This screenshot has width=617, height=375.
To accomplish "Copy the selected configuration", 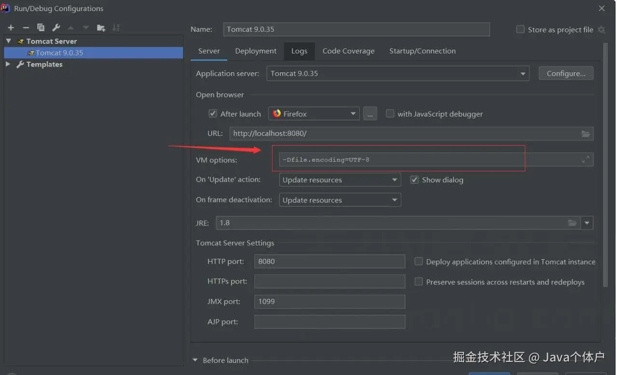I will click(x=41, y=27).
